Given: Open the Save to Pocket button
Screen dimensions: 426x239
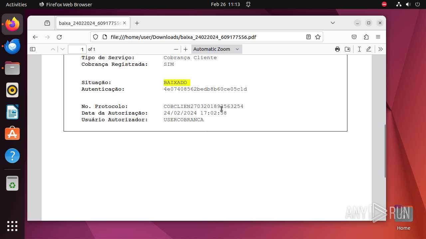Looking at the screenshot, I should 354,37.
